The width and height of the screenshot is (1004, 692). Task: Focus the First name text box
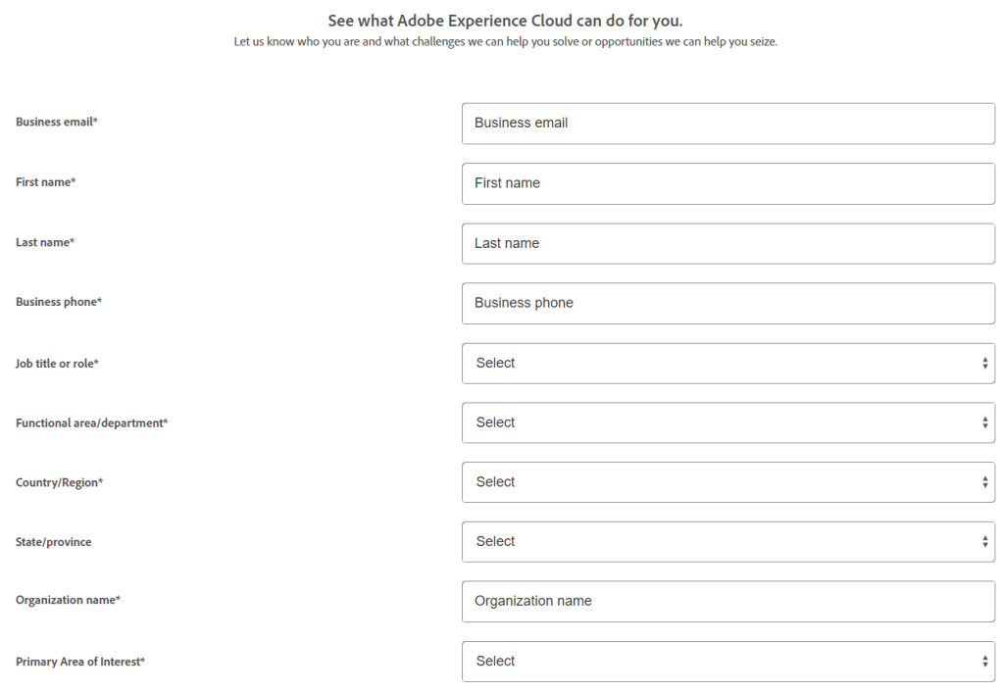728,183
